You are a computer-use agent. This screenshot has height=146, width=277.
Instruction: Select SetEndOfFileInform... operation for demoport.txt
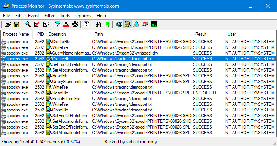tap(71, 64)
